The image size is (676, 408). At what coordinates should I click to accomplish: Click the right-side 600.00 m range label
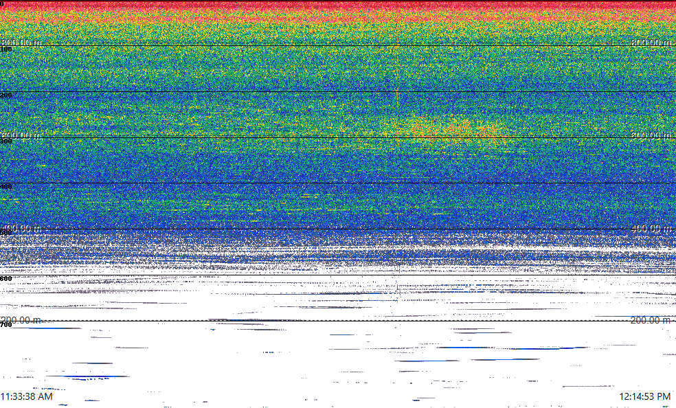point(651,135)
